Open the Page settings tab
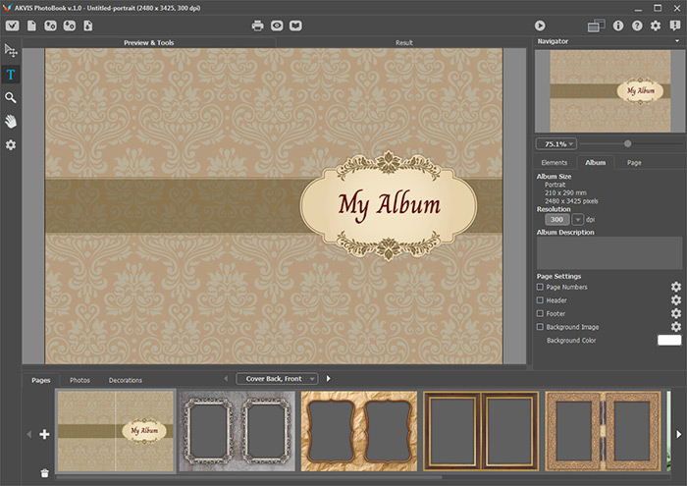Viewport: 687px width, 486px height. 634,163
